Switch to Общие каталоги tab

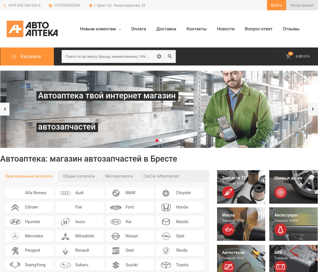79,176
